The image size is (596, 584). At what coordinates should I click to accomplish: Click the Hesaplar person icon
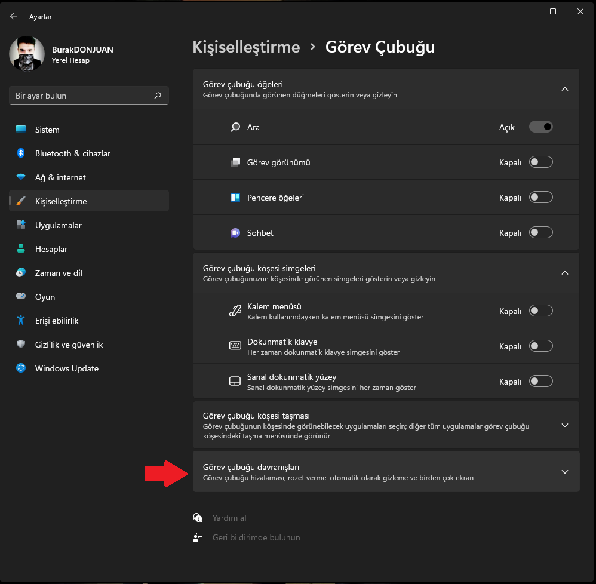pyautogui.click(x=21, y=249)
